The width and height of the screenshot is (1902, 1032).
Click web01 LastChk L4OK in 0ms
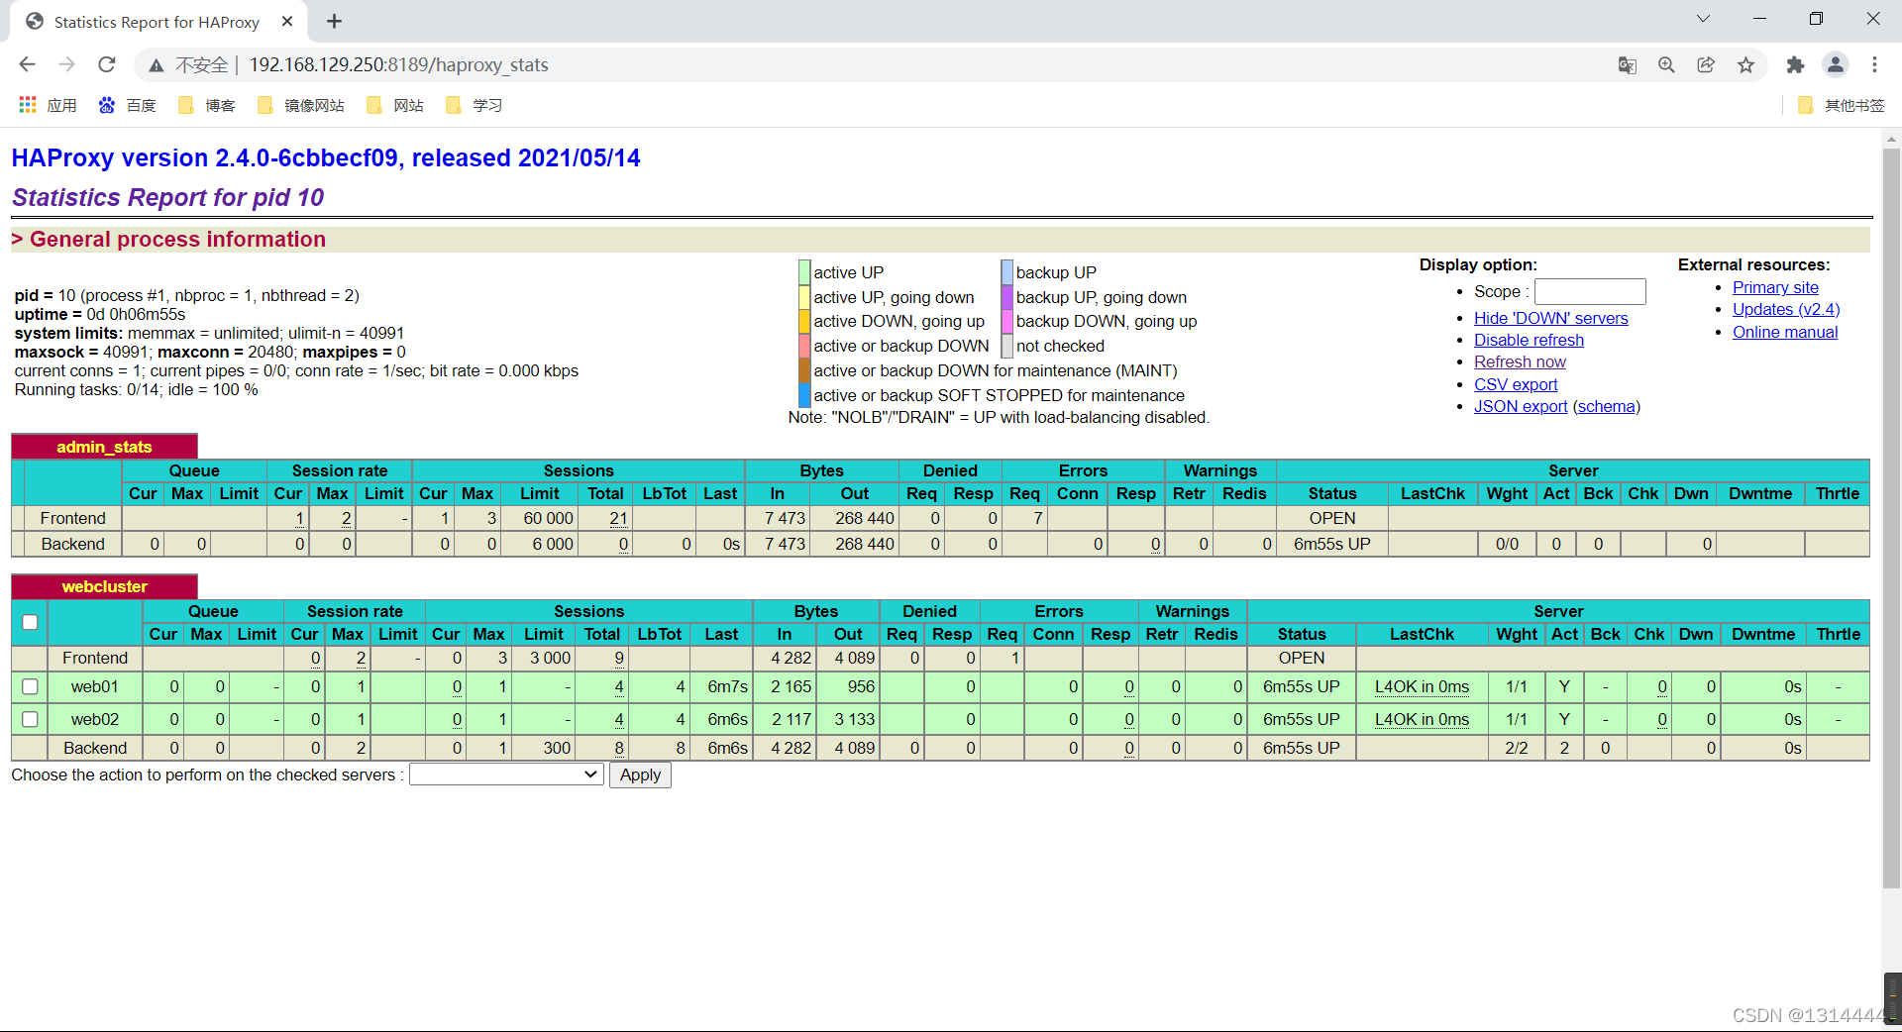tap(1422, 686)
